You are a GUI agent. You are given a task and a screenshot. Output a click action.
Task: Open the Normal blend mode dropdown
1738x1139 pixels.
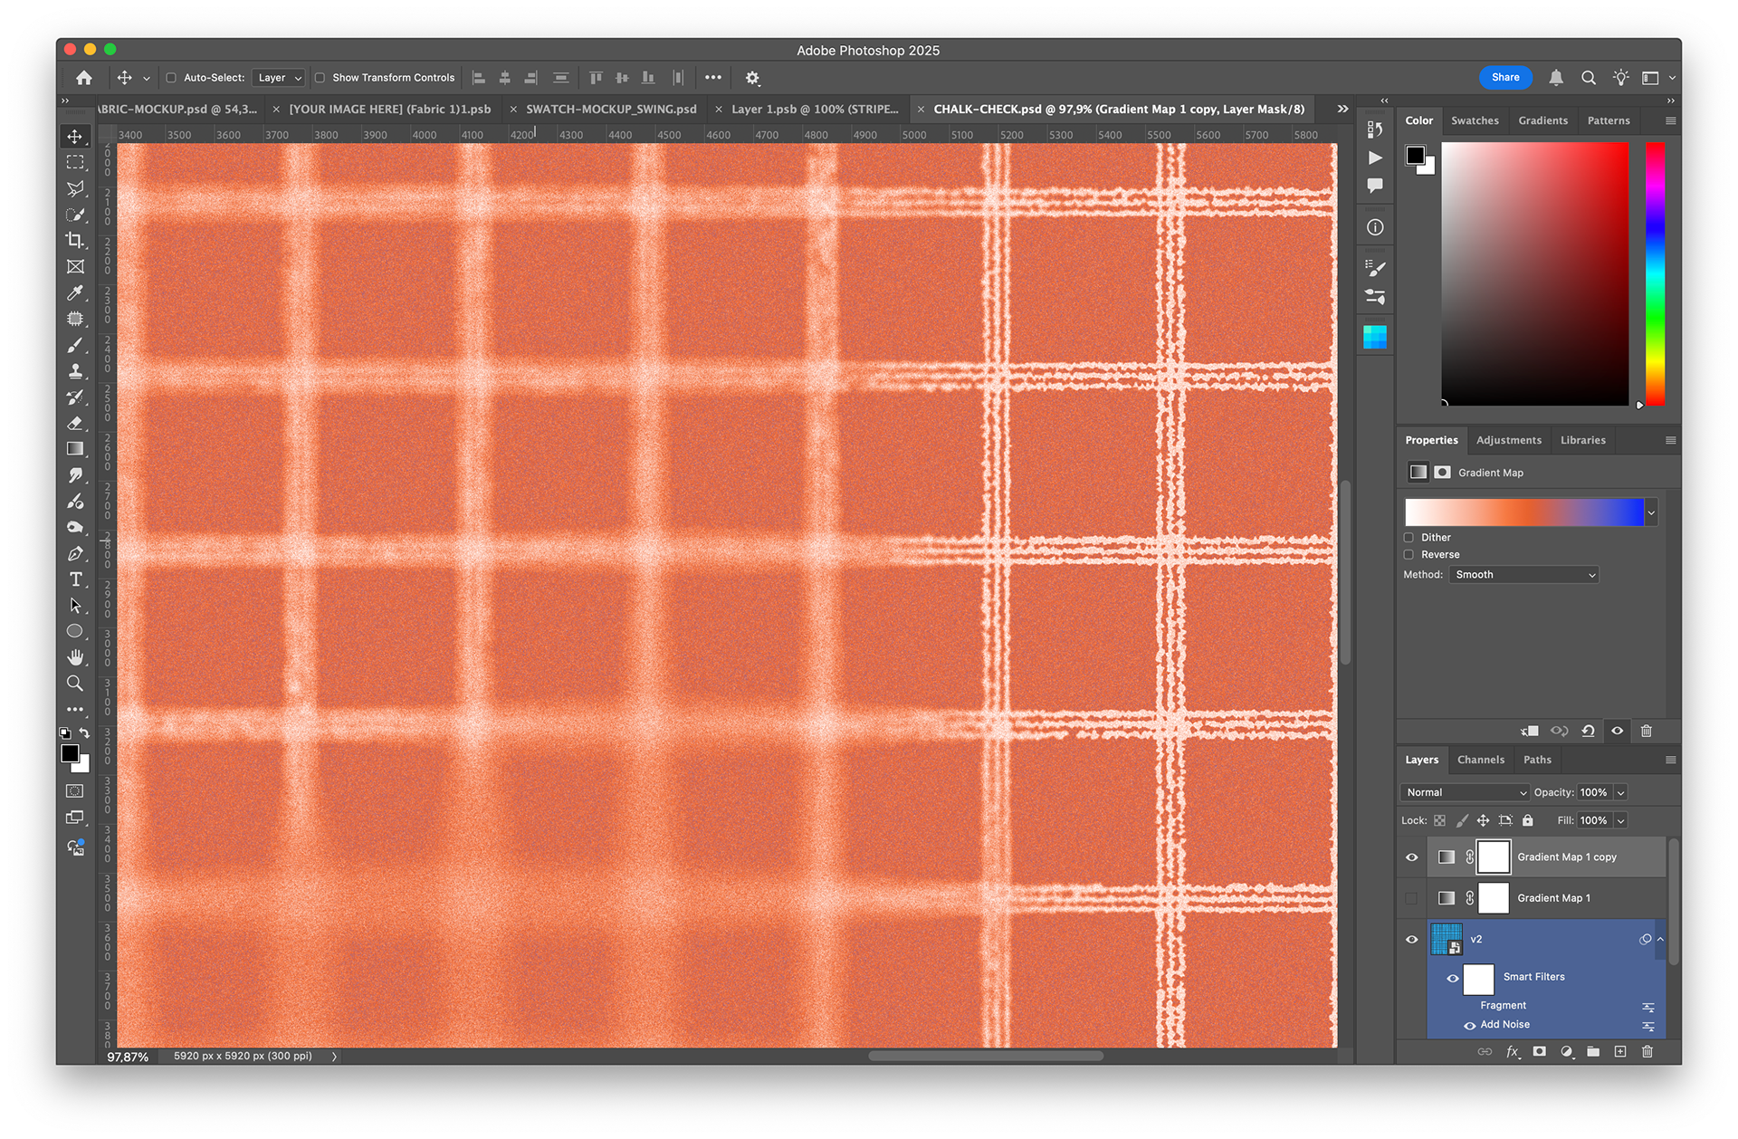tap(1465, 792)
